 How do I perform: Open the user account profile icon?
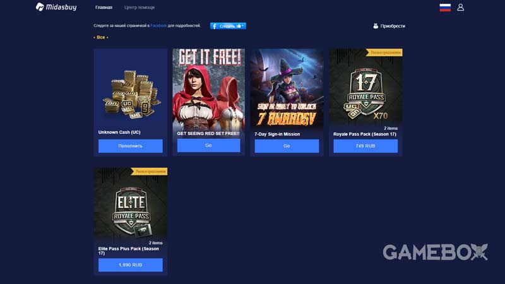[461, 8]
